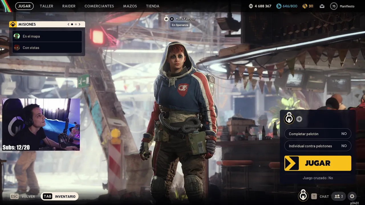Open the friends list showing 3

(x=338, y=196)
